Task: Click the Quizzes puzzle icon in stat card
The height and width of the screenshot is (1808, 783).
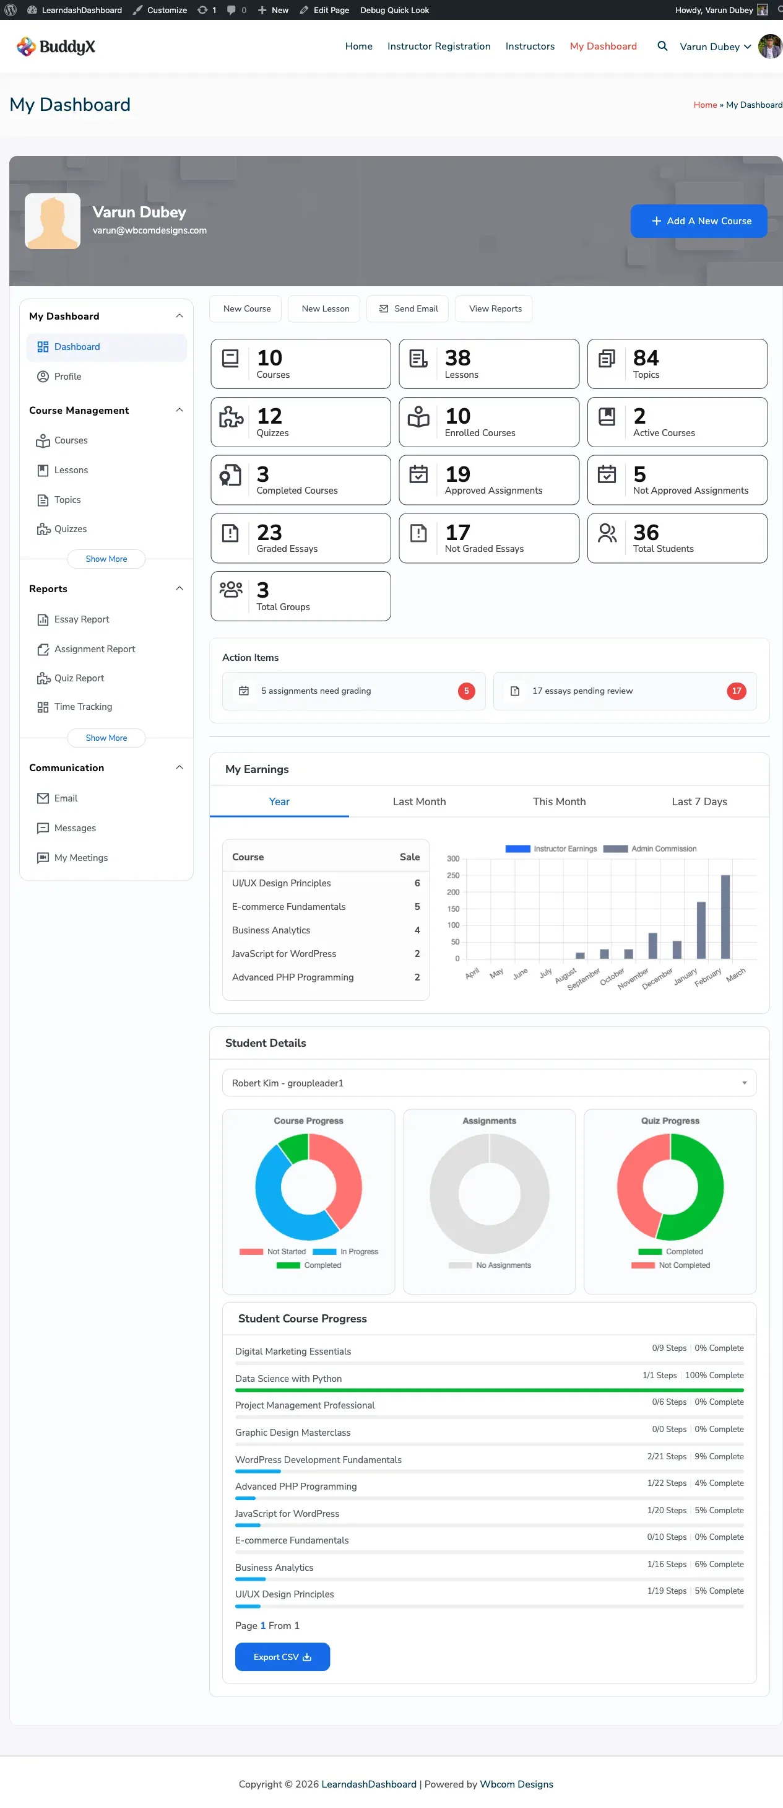Action: 231,417
